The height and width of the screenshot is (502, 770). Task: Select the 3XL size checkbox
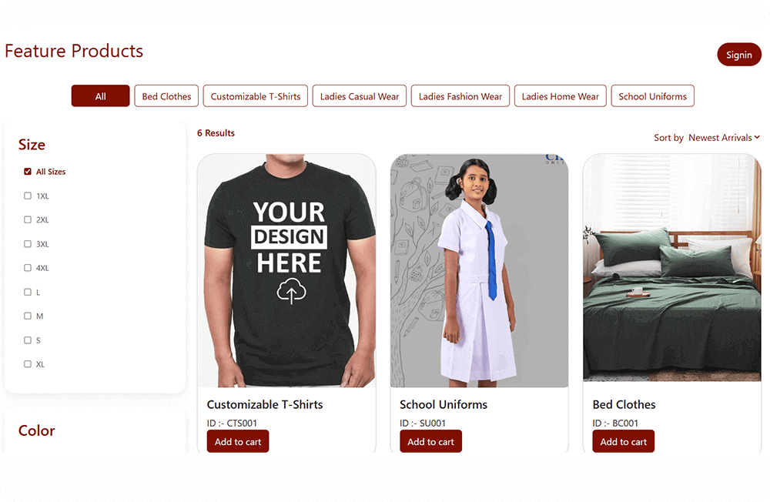pyautogui.click(x=28, y=244)
